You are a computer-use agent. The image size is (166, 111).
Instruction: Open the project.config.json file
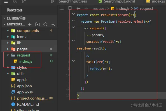[32, 98]
